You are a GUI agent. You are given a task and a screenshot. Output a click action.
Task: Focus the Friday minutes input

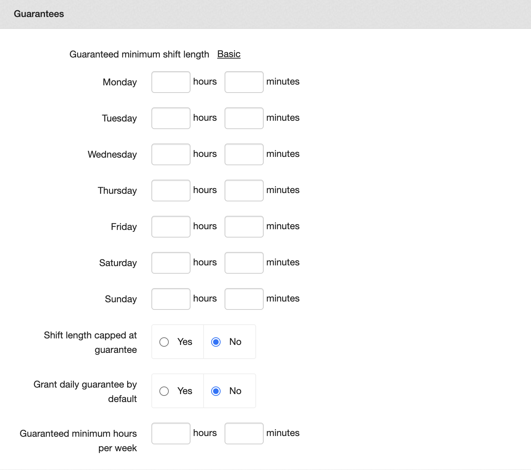pos(244,227)
